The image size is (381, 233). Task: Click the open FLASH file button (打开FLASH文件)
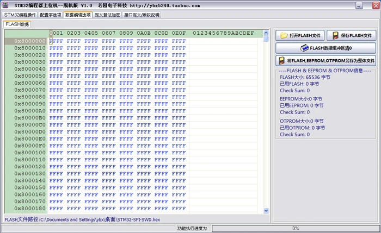pos(300,35)
